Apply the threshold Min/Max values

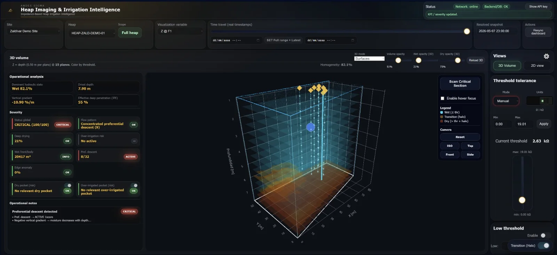[x=544, y=124]
